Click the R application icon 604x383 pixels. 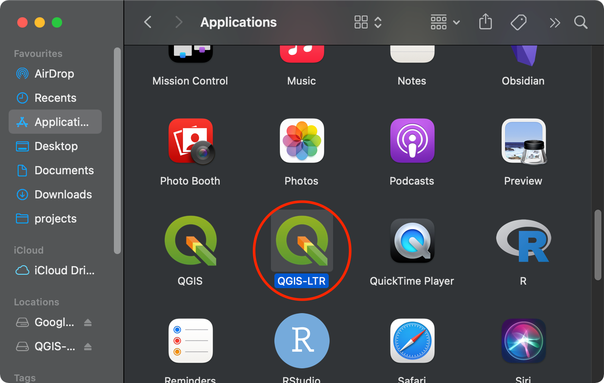click(x=523, y=241)
